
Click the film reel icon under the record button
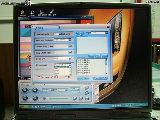point(87,93)
